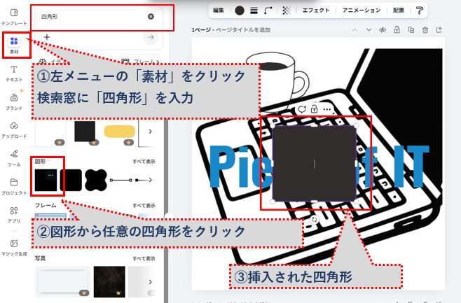Click the page down chevron arrow
This screenshot has width=461, height=303.
(x=369, y=30)
